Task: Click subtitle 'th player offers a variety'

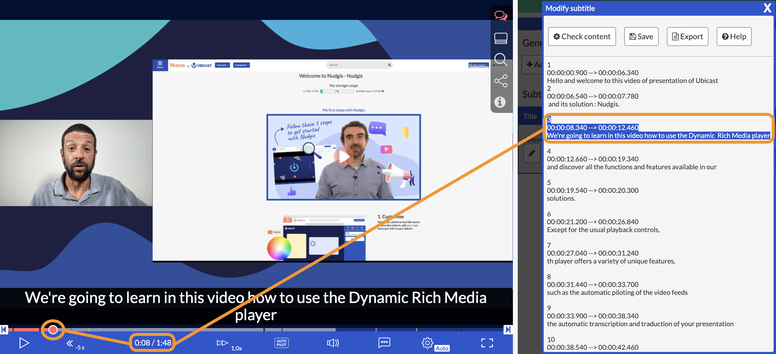Action: pos(611,261)
